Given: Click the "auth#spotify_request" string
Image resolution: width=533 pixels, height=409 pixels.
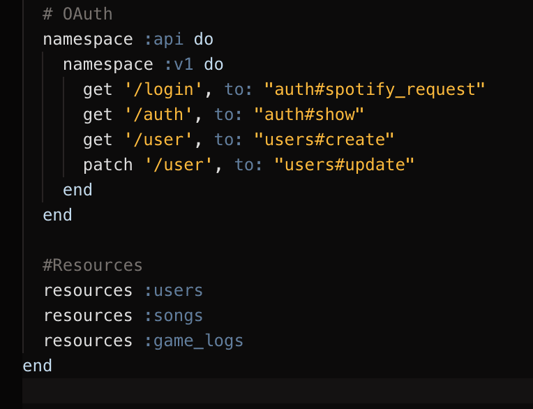Looking at the screenshot, I should (x=374, y=90).
